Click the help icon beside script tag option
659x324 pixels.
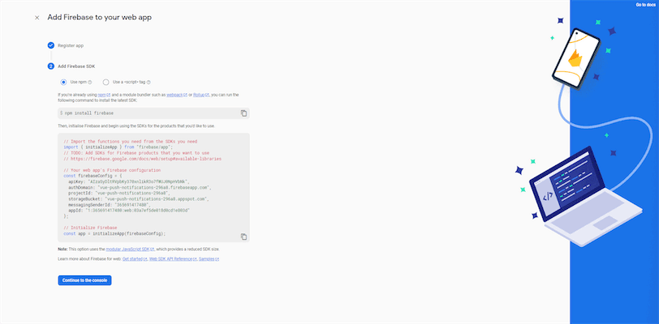pyautogui.click(x=149, y=83)
